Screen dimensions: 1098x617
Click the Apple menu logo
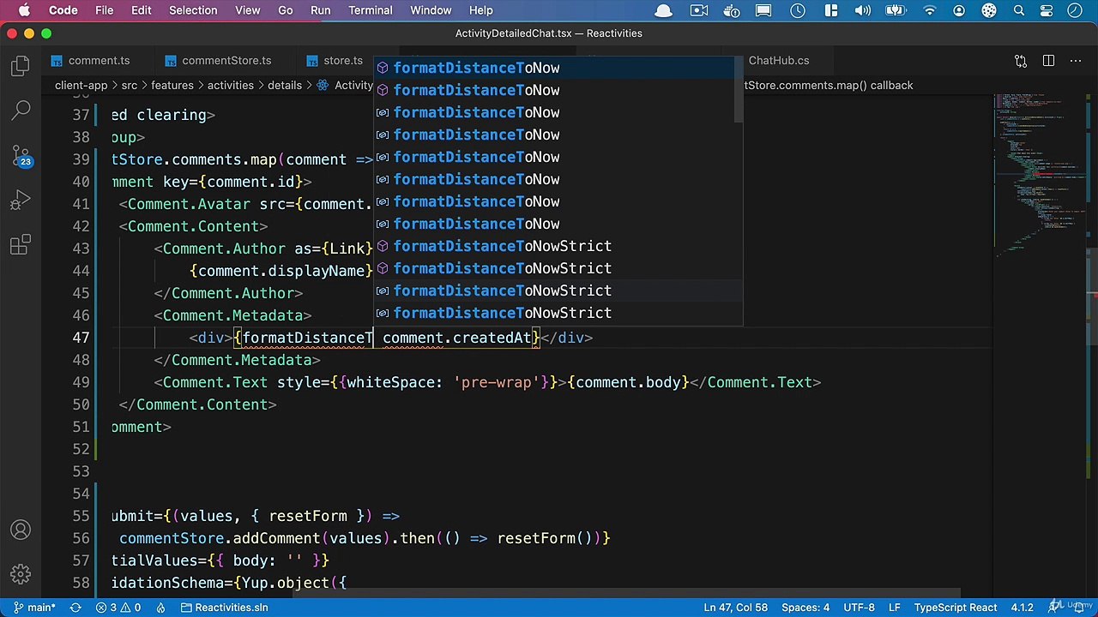coord(25,10)
